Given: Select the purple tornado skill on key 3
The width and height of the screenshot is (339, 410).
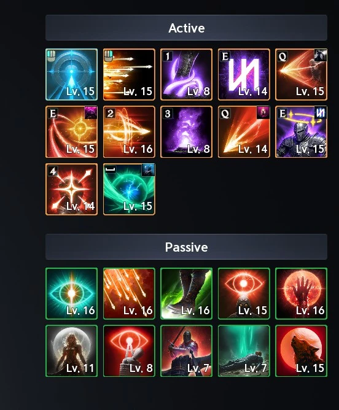Looking at the screenshot, I should (x=186, y=132).
